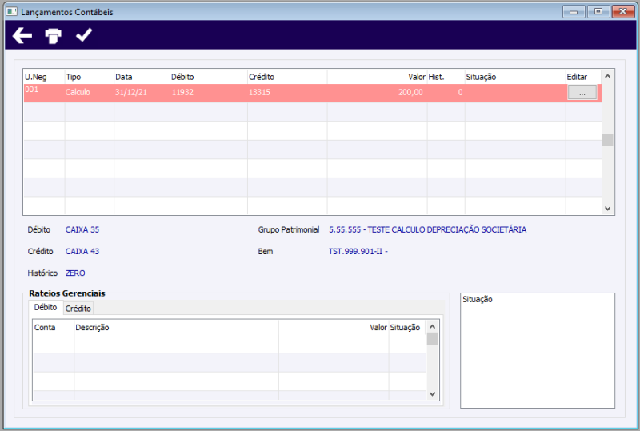Screen dimensions: 640x431
Task: Click the Conta column header in rateios grid
Action: point(54,327)
